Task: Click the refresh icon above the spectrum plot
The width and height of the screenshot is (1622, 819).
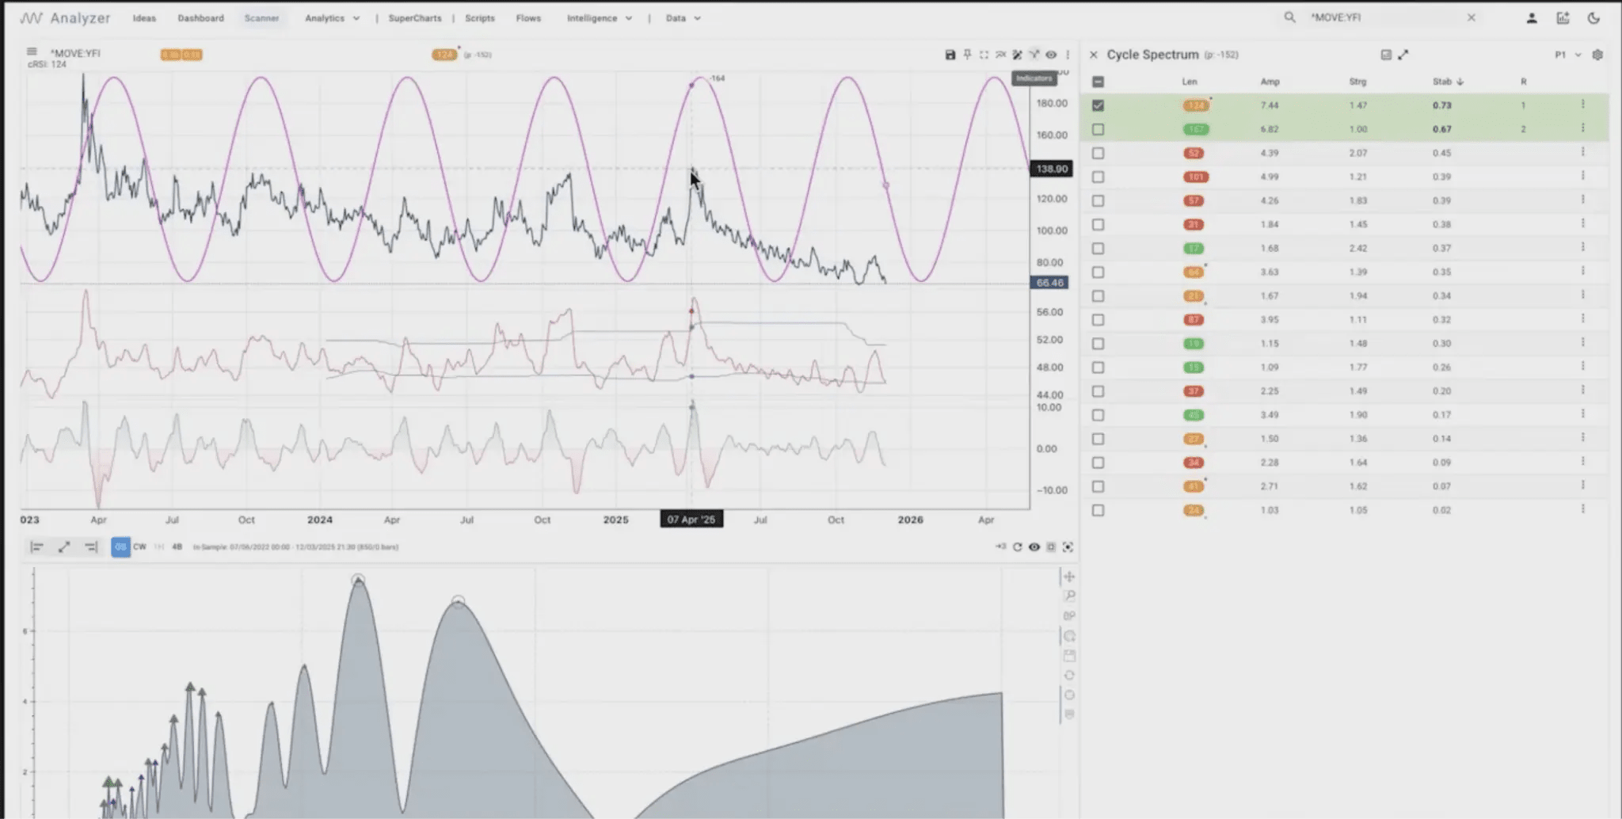Action: tap(1017, 547)
